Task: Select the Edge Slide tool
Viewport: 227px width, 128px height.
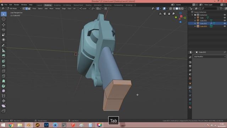Action: click(4, 96)
